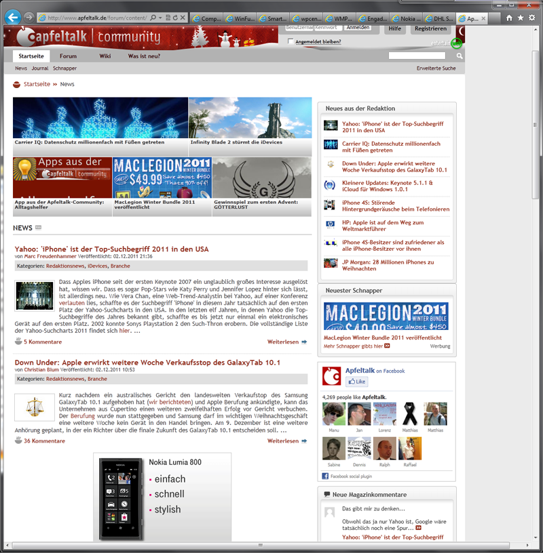Go back with the browser back arrow

13,18
